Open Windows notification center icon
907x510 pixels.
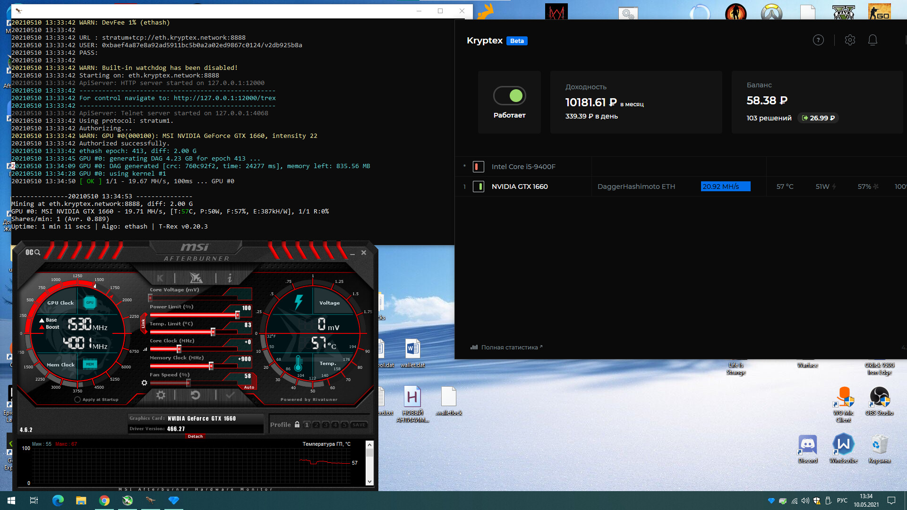(x=891, y=501)
